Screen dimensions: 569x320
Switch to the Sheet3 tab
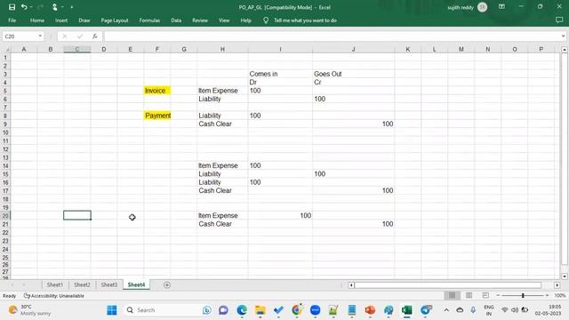108,284
